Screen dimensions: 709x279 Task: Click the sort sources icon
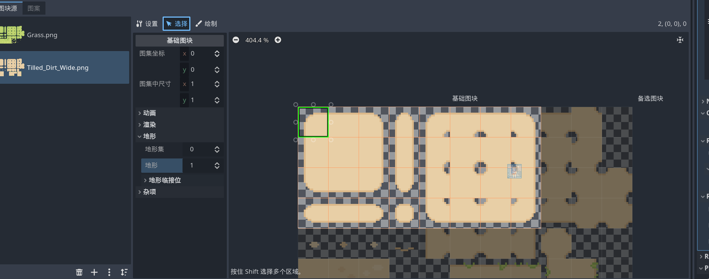click(124, 272)
